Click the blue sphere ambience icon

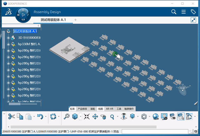pos(156,116)
